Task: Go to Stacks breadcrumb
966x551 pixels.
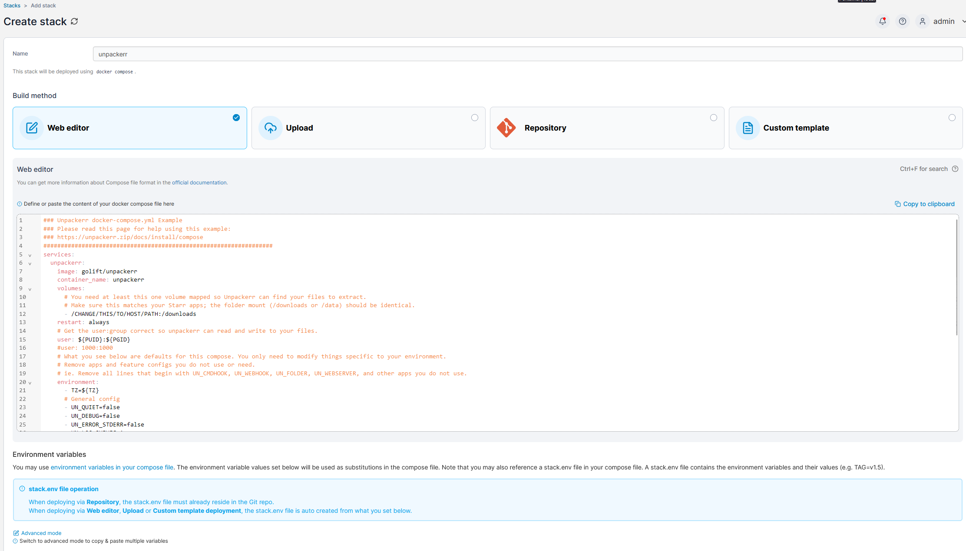Action: pos(12,6)
